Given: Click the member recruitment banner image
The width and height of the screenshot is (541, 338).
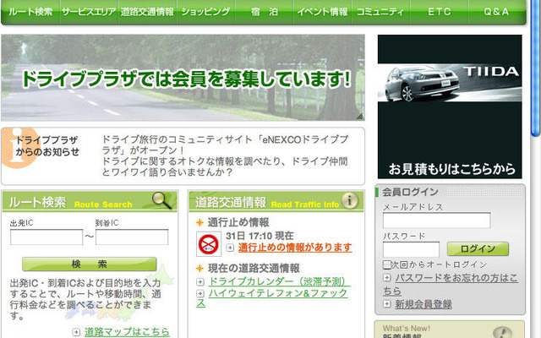Looking at the screenshot, I should coord(183,78).
